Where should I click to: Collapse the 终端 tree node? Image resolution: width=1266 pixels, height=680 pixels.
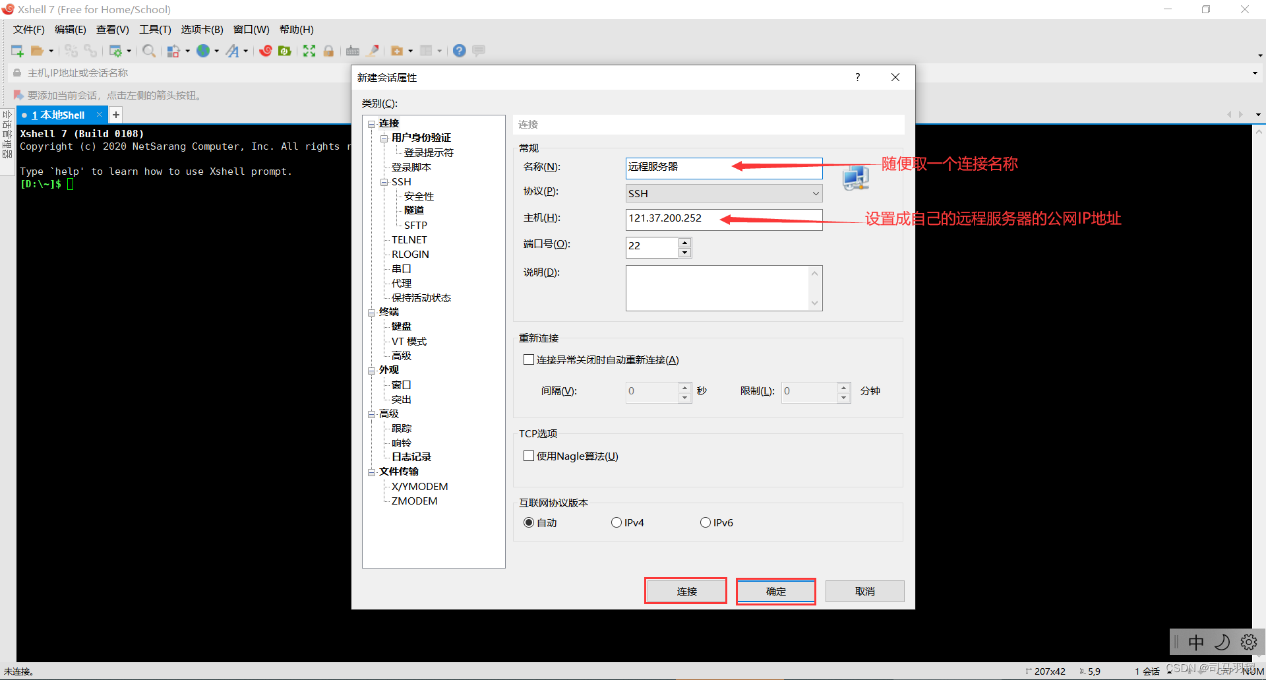click(371, 312)
